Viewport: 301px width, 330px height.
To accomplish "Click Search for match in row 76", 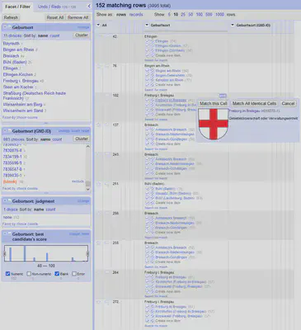I will point(156,90).
